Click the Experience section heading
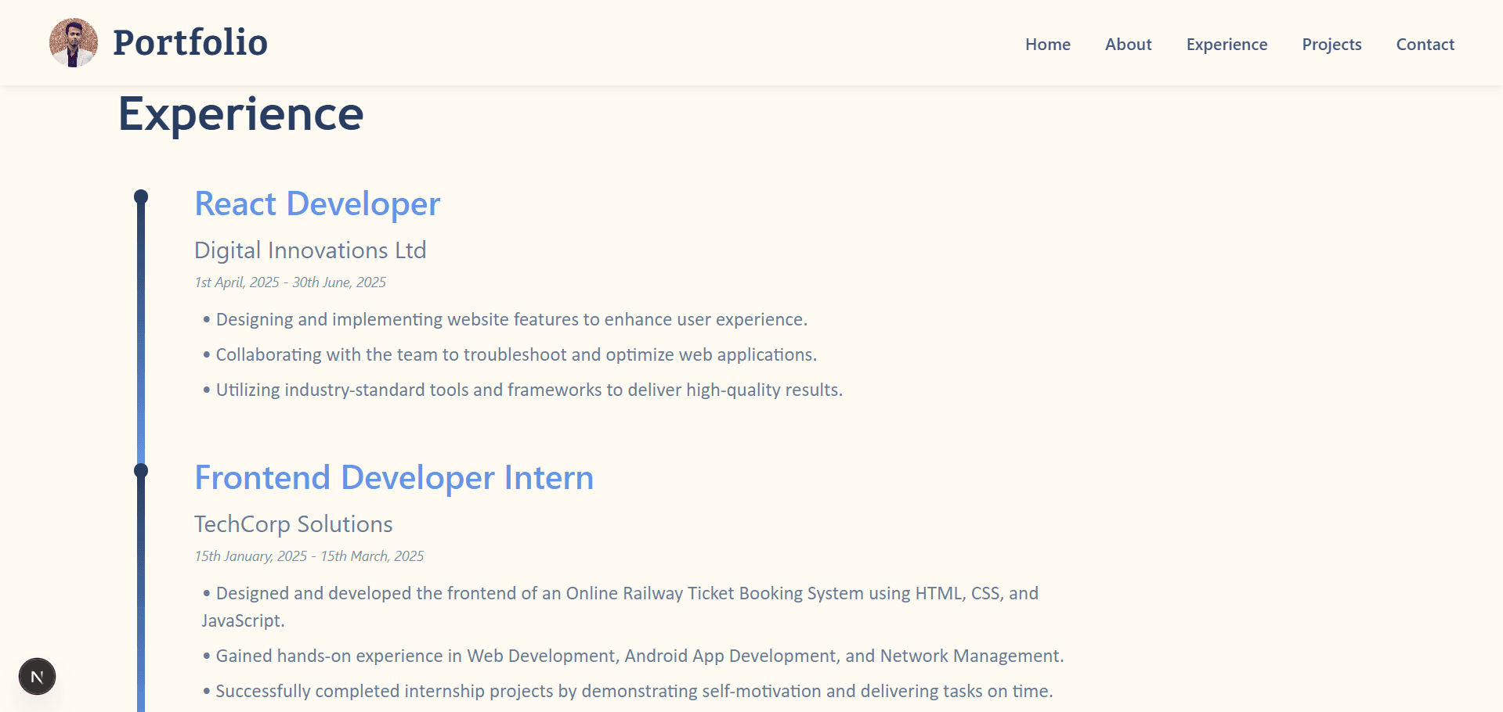 coord(241,114)
